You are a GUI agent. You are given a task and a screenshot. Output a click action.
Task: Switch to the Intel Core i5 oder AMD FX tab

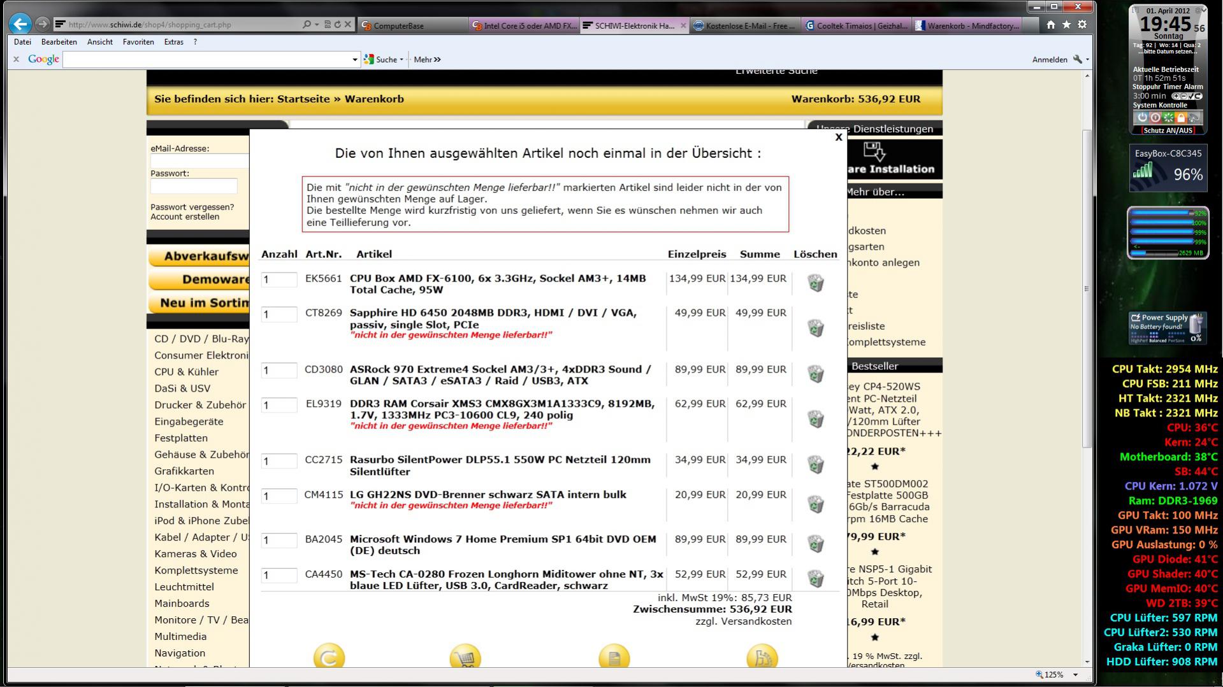click(x=525, y=25)
